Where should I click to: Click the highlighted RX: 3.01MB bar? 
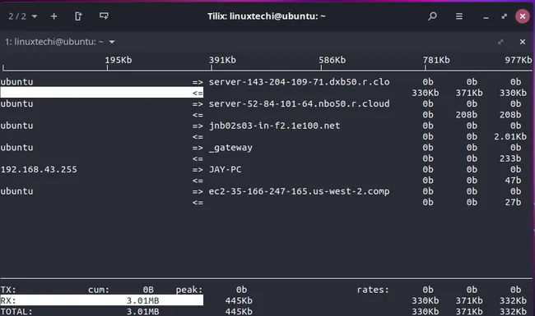click(x=102, y=300)
